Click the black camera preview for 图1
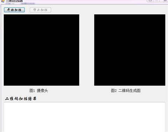Image resolution: width=168 pixels, height=132 pixels. click(x=41, y=50)
